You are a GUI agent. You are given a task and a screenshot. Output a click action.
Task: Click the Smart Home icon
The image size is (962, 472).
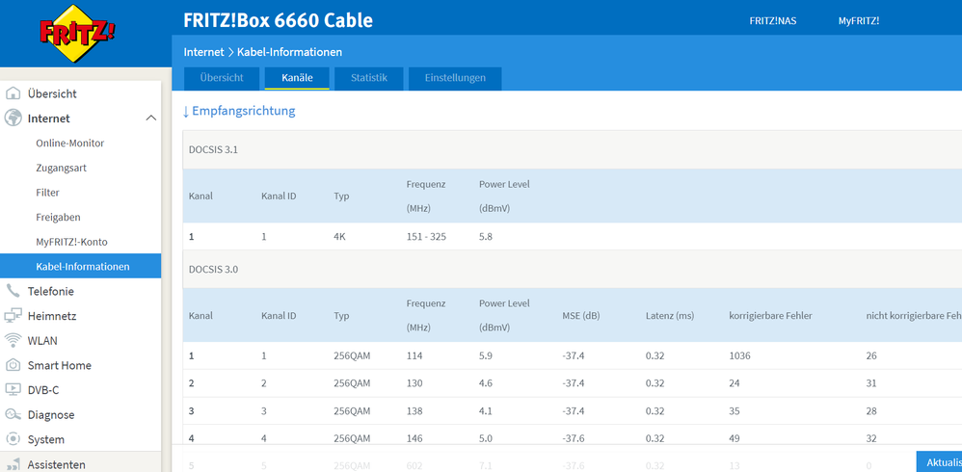(x=13, y=365)
